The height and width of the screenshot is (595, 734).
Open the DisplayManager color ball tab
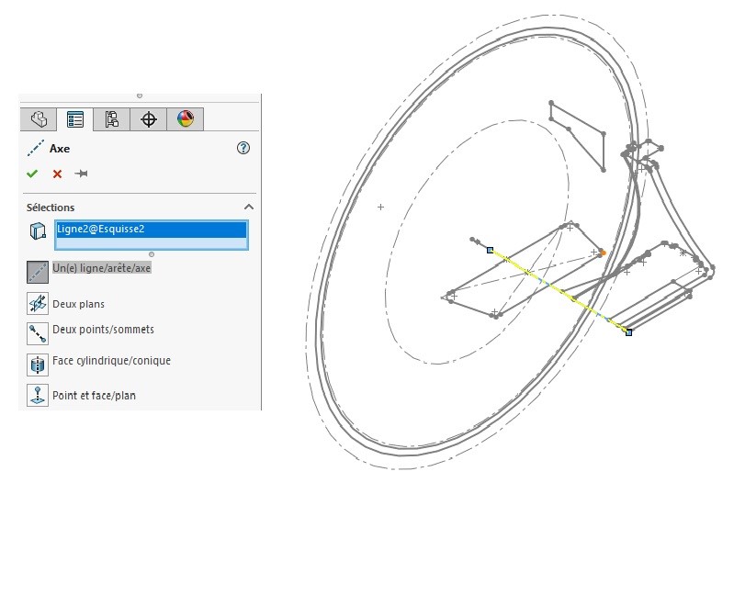coord(186,119)
